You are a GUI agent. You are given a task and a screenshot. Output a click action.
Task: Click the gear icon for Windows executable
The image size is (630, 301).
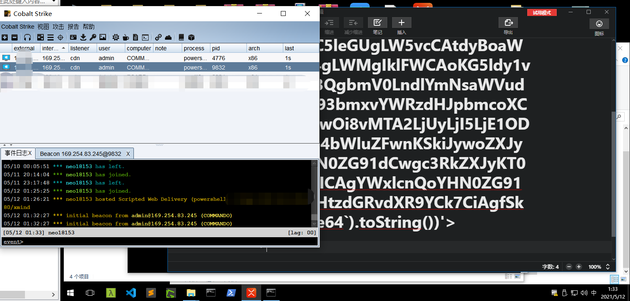tap(116, 37)
